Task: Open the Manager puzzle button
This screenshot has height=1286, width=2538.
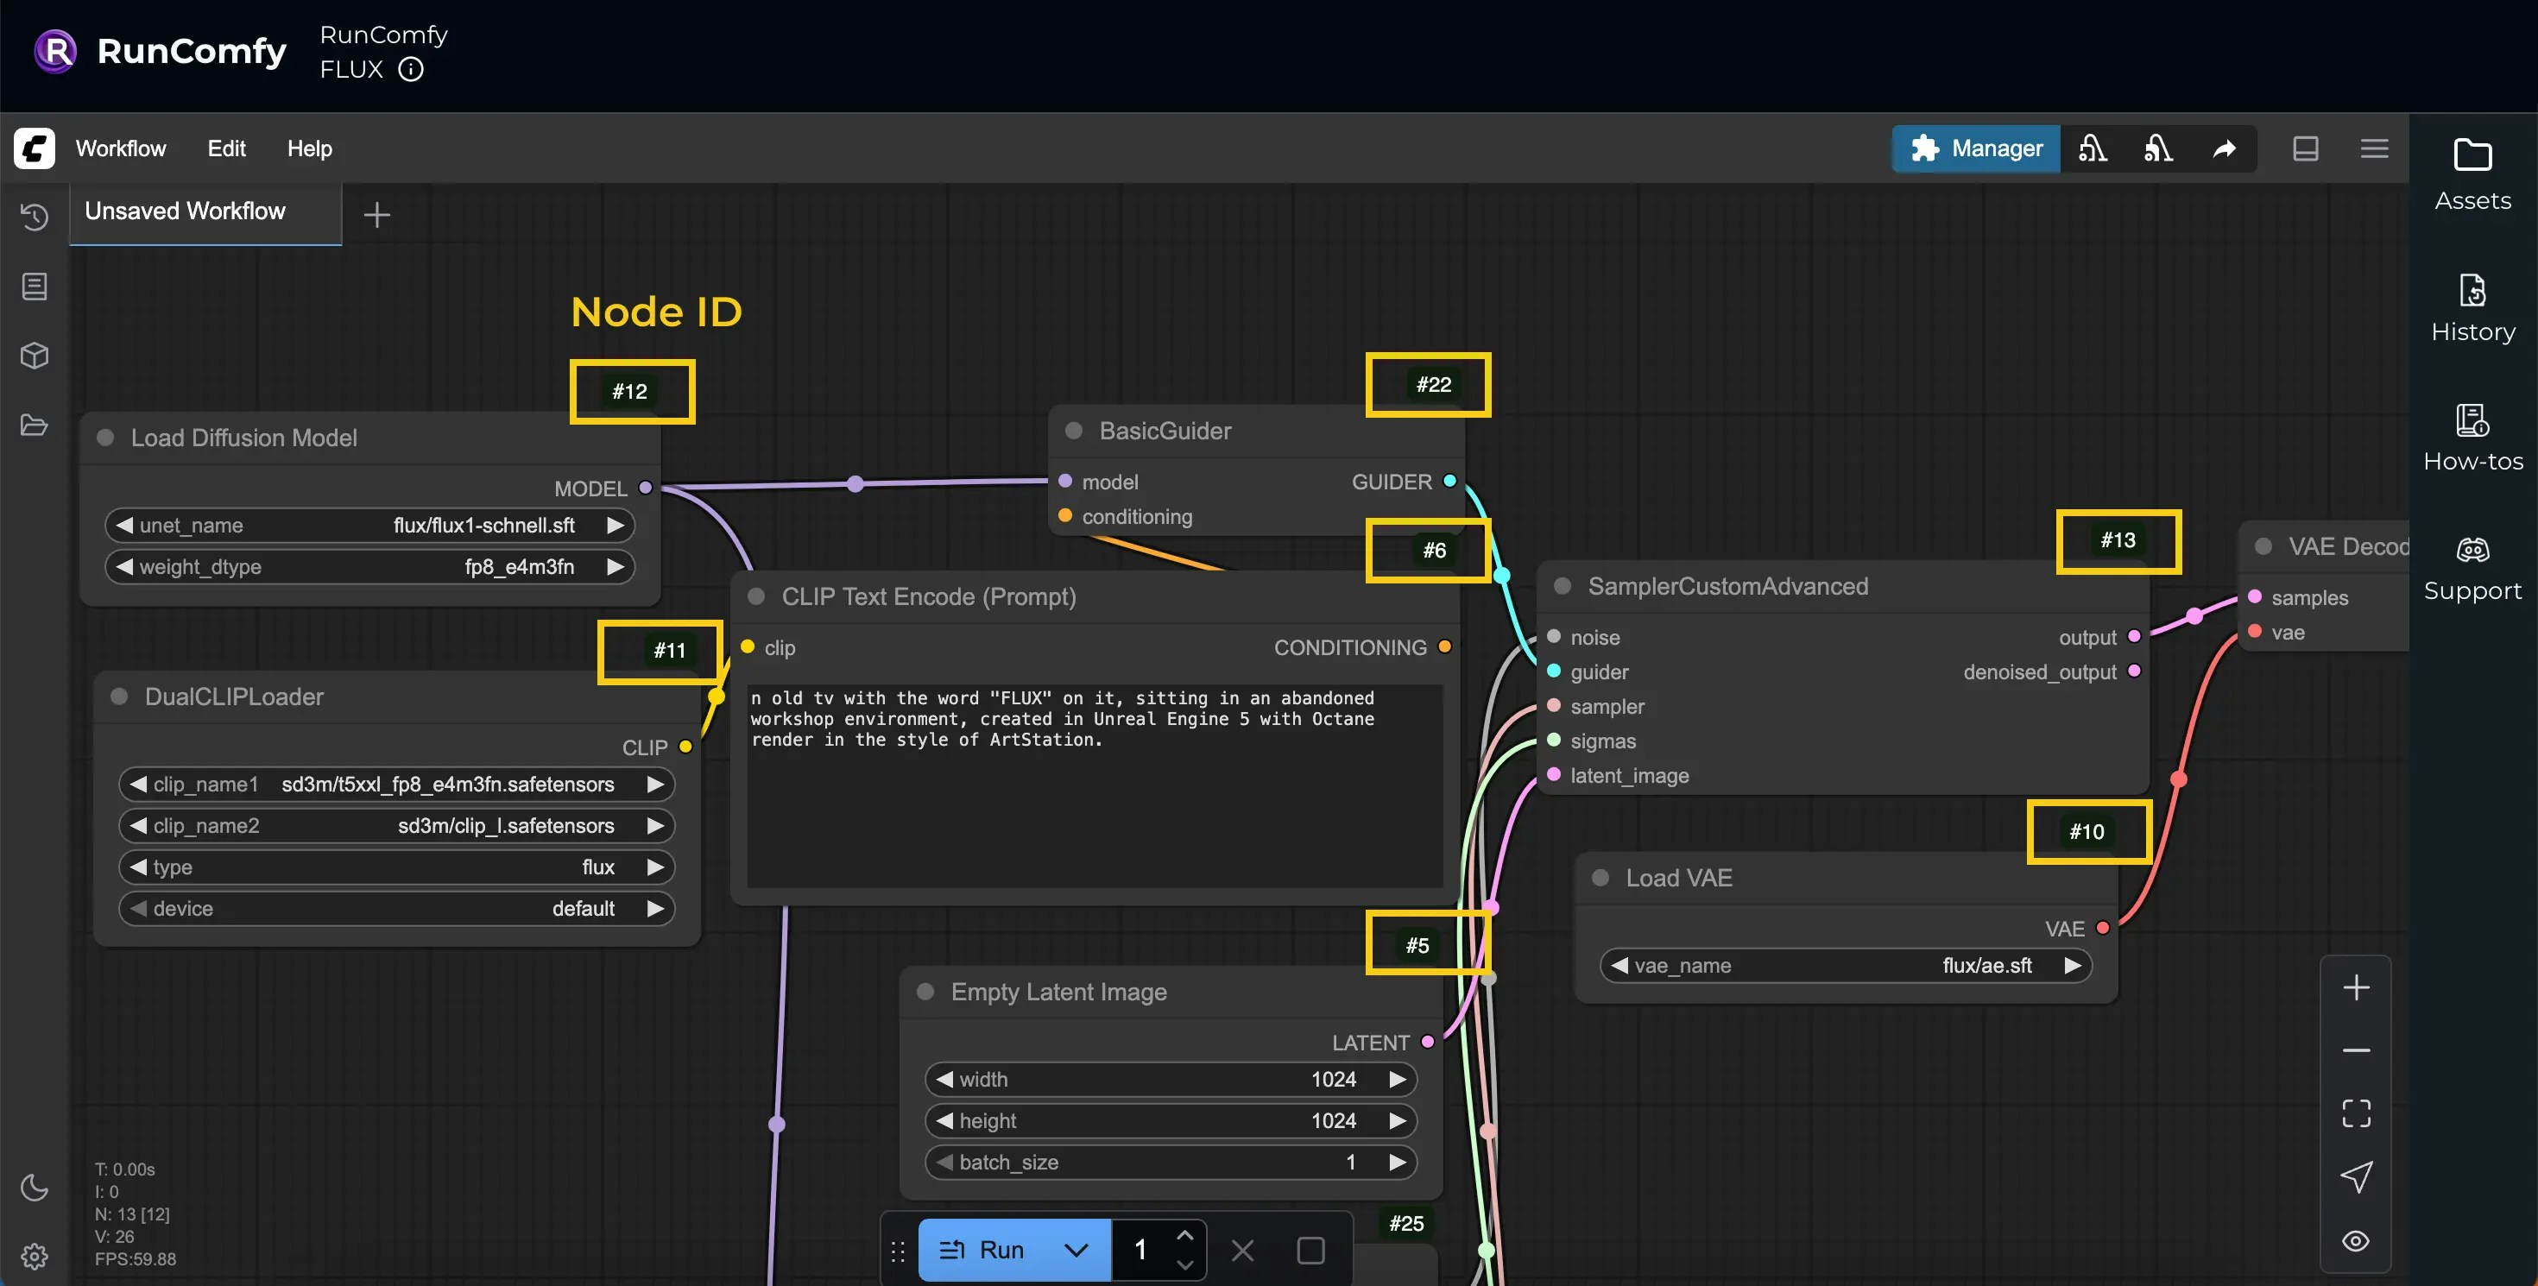Action: click(1975, 148)
